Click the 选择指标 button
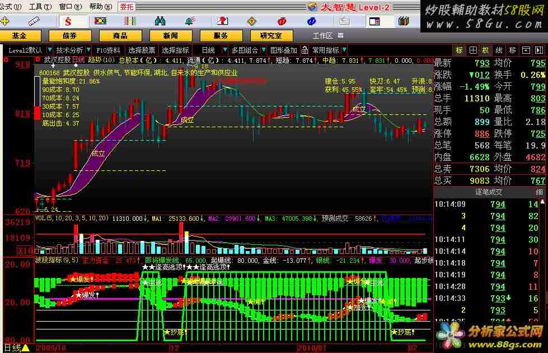Screen dimensions: 548x353 175,50
